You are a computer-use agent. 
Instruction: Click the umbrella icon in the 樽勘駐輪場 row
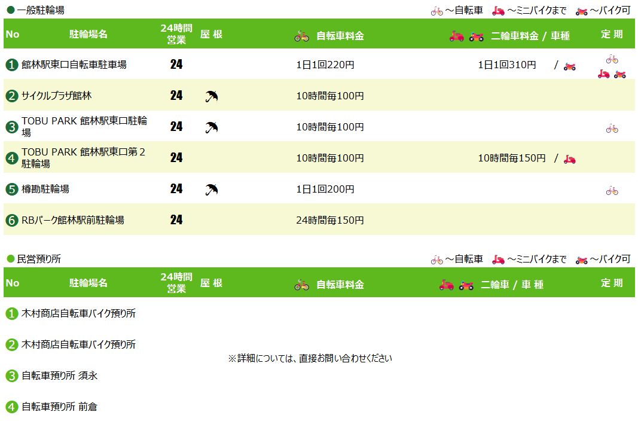coord(211,190)
